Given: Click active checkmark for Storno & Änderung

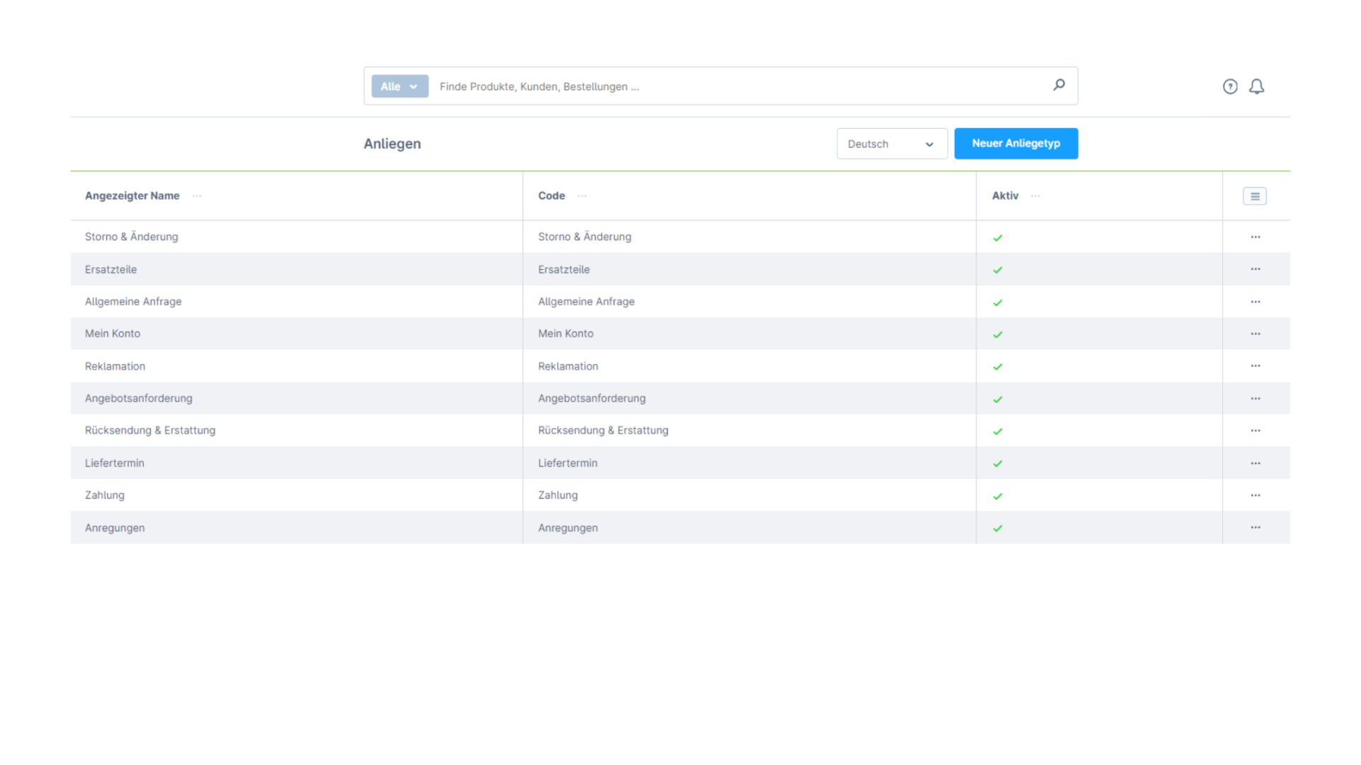Looking at the screenshot, I should tap(997, 238).
